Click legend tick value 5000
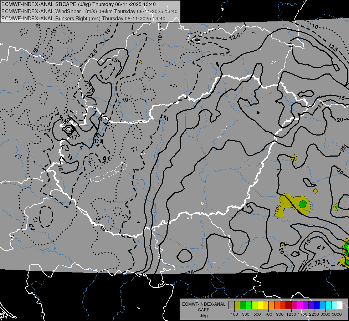The image size is (349, 321). click(337, 314)
